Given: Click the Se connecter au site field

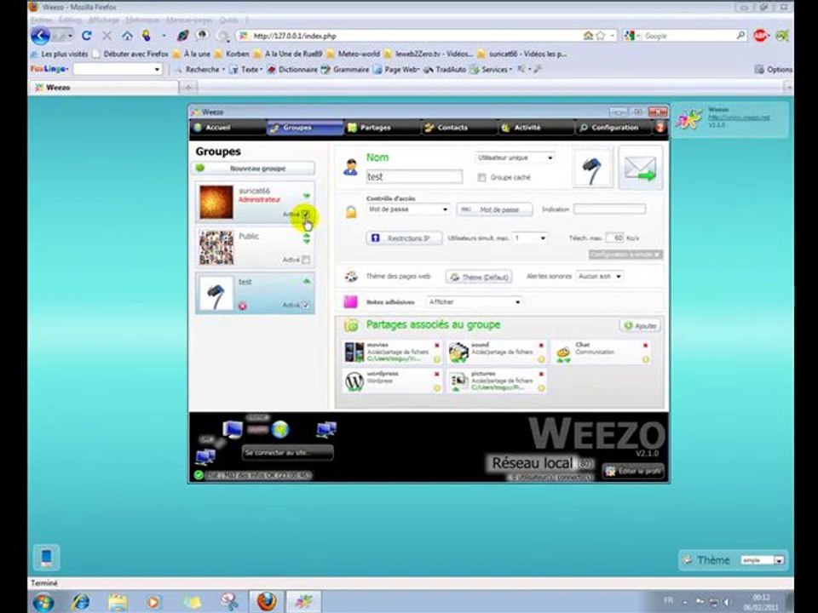Looking at the screenshot, I should click(287, 452).
